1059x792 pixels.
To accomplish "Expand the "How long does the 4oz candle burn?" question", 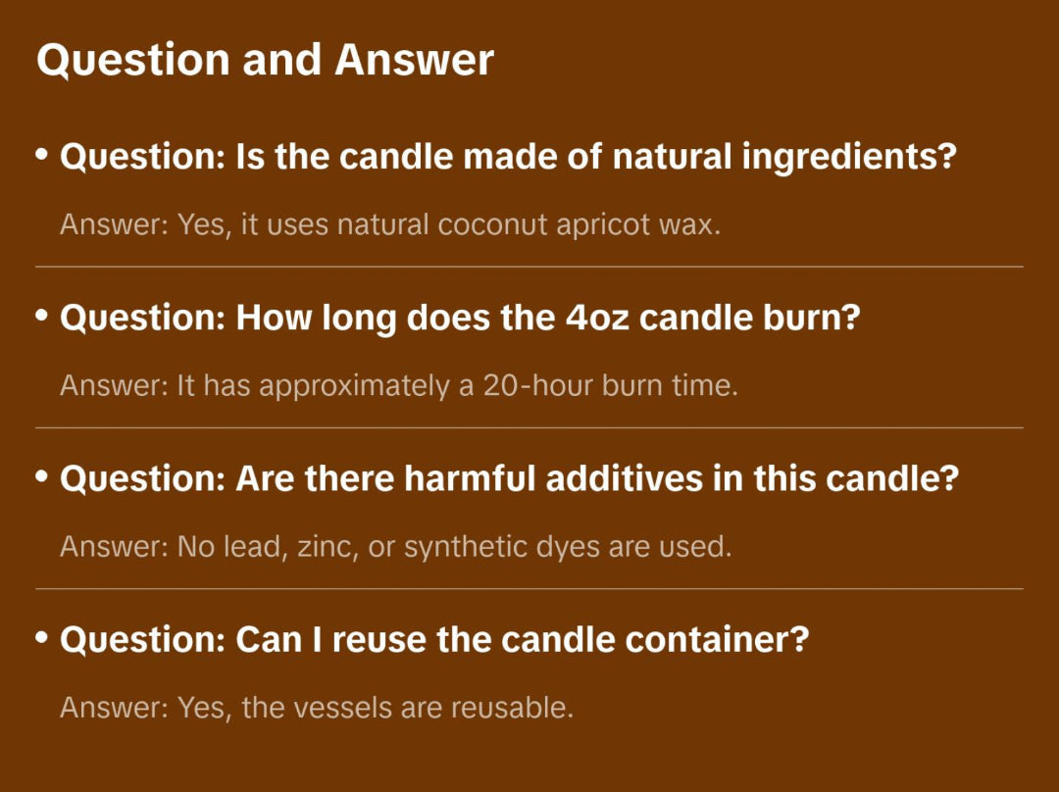I will [x=459, y=318].
